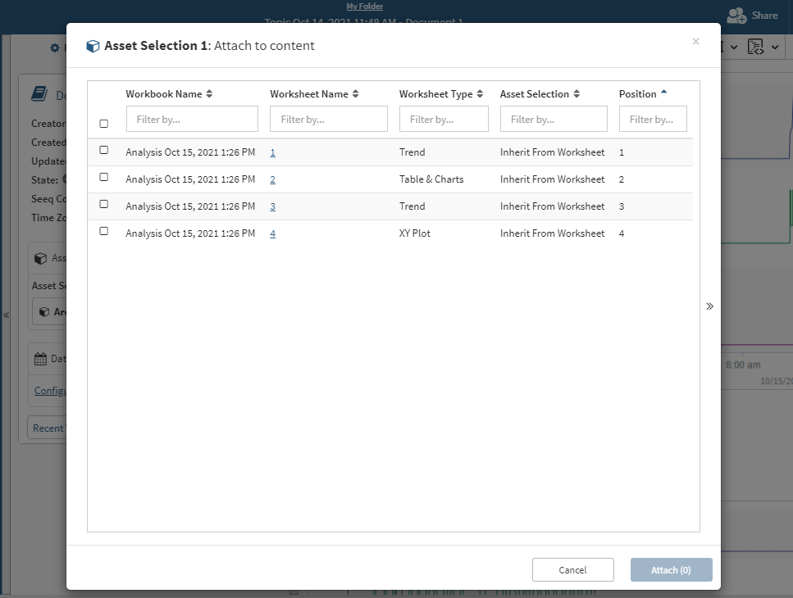Click the cube icon beside Asset Selection 1 title
This screenshot has width=793, height=598.
click(x=93, y=46)
